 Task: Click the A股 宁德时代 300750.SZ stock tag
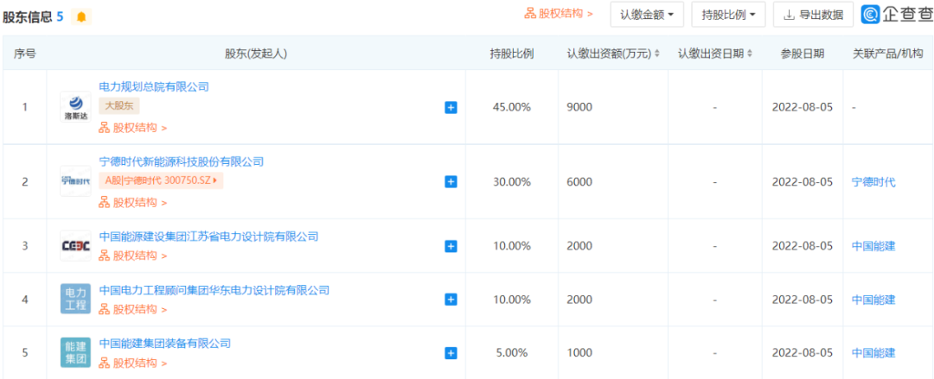pos(162,180)
